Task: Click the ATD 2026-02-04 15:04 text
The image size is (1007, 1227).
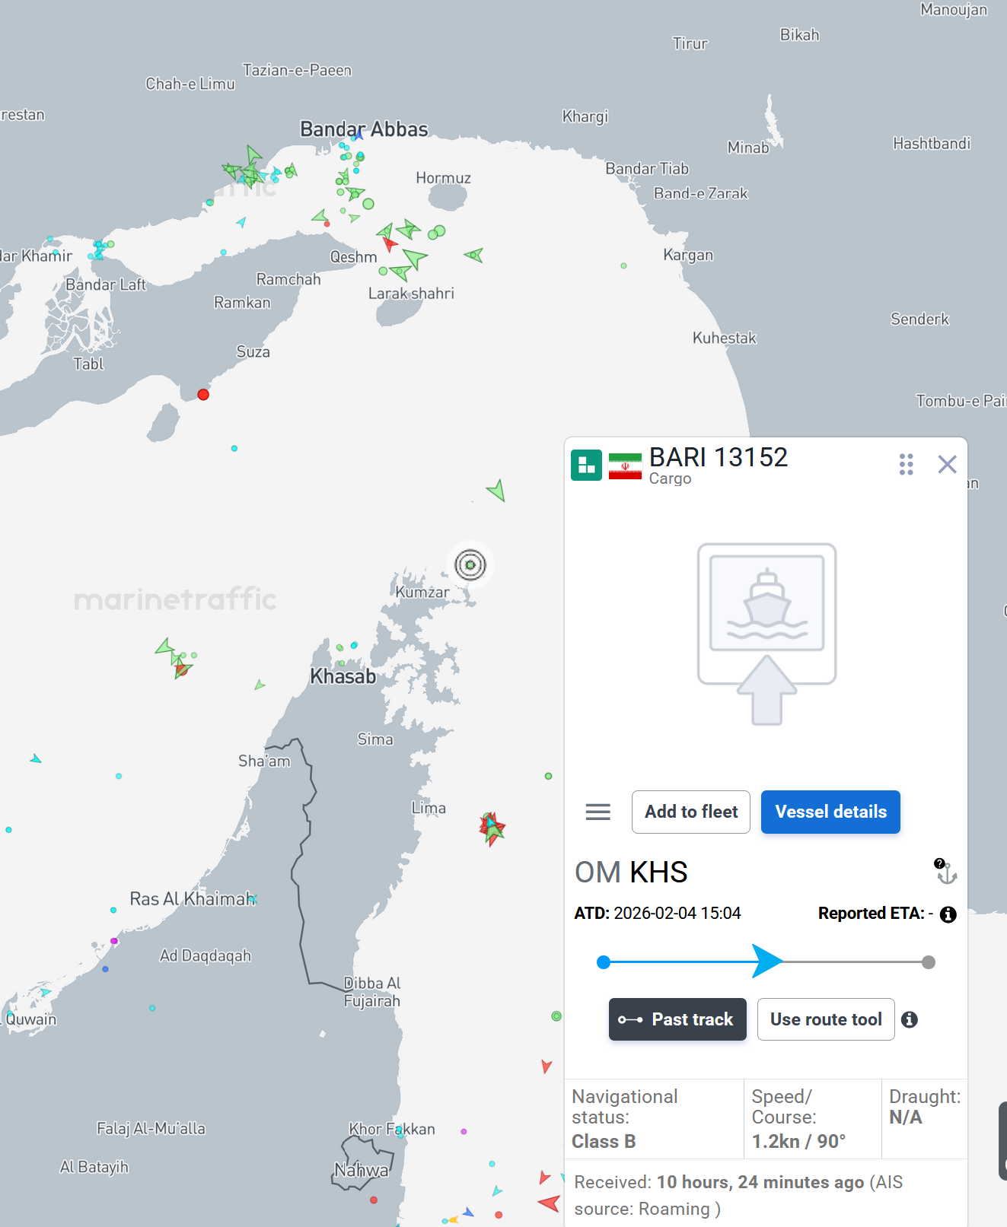Action: click(658, 913)
